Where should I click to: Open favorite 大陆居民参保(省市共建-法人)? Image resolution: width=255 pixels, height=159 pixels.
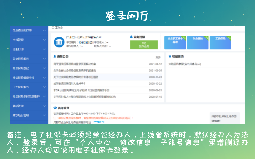coord(185,64)
